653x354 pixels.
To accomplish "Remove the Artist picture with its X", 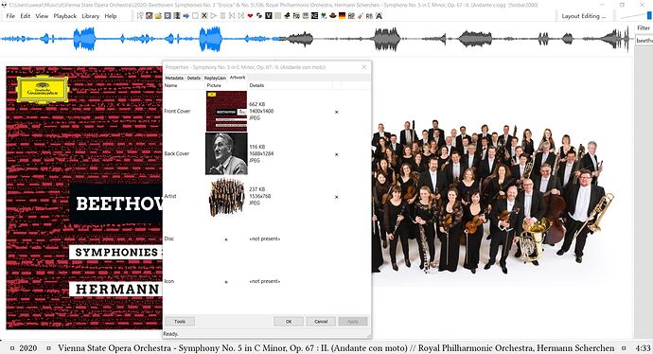I will (337, 197).
